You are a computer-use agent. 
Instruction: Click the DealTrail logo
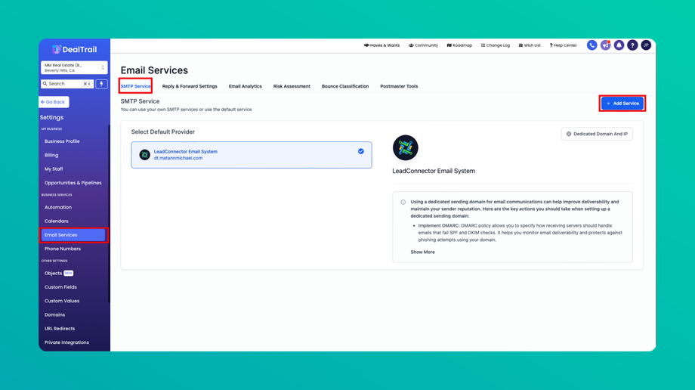click(x=75, y=49)
